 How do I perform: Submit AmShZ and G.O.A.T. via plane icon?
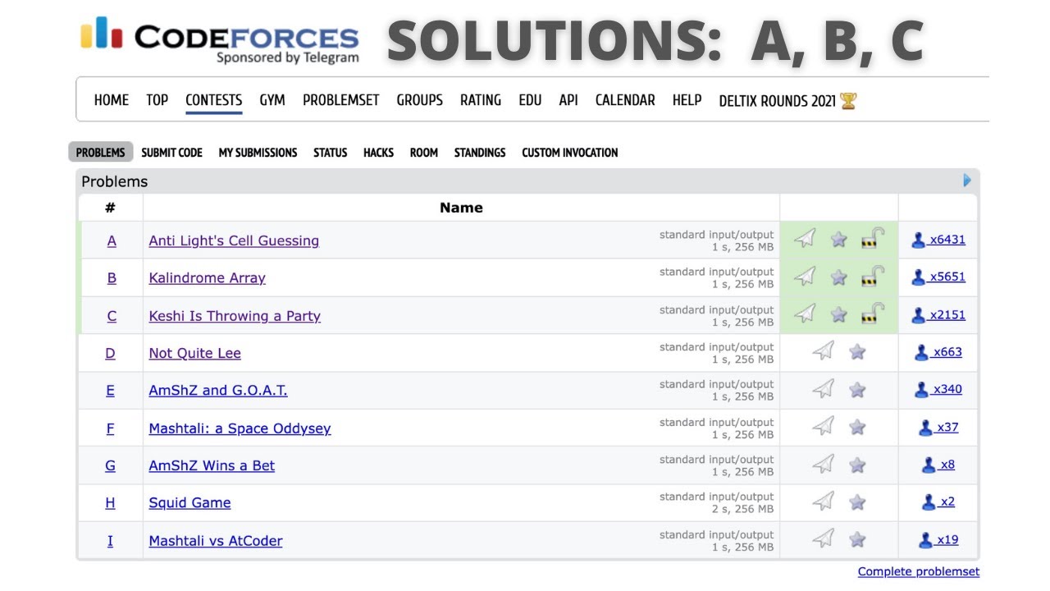(824, 389)
